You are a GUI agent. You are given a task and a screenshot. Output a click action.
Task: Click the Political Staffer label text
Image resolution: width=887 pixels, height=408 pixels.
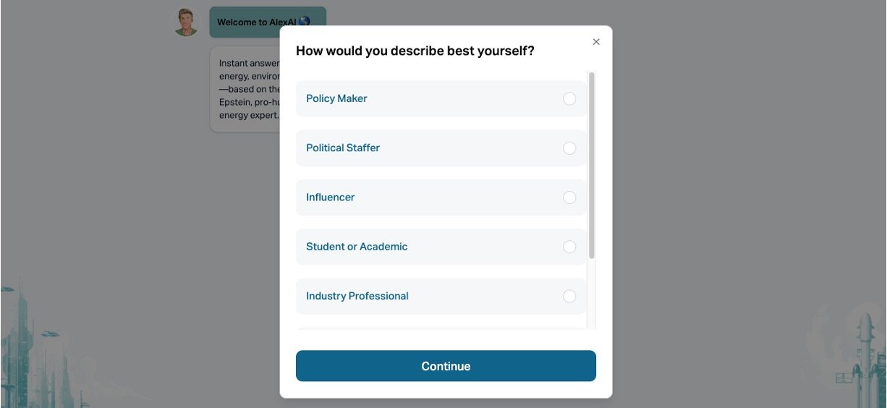pos(343,148)
